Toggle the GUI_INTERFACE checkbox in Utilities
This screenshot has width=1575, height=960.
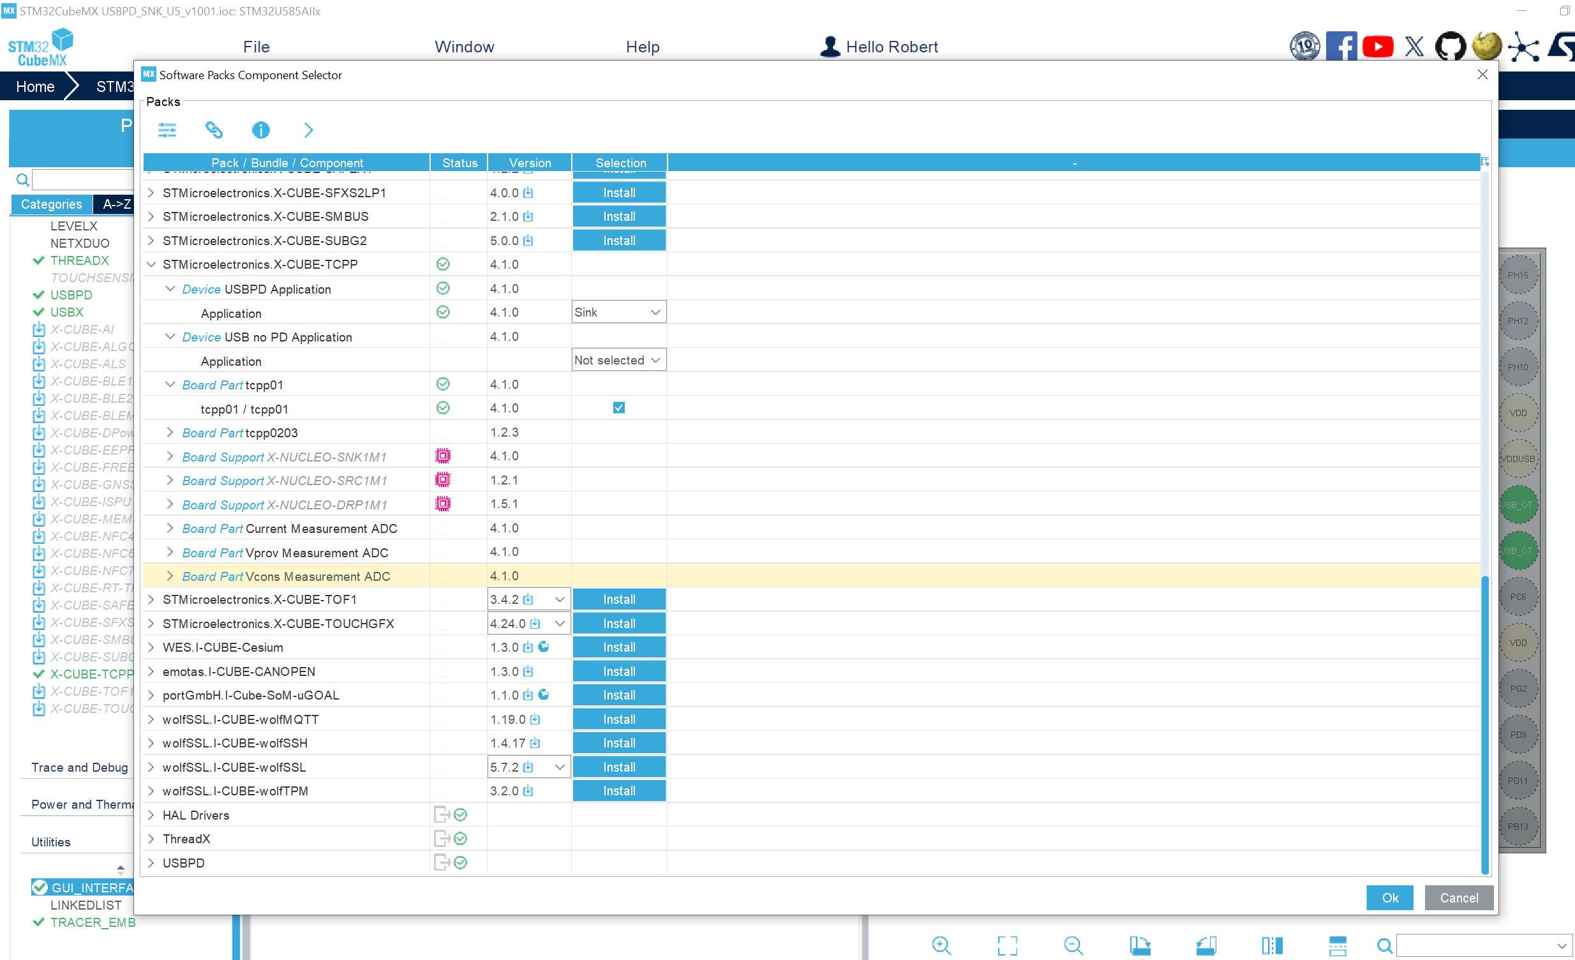tap(40, 887)
